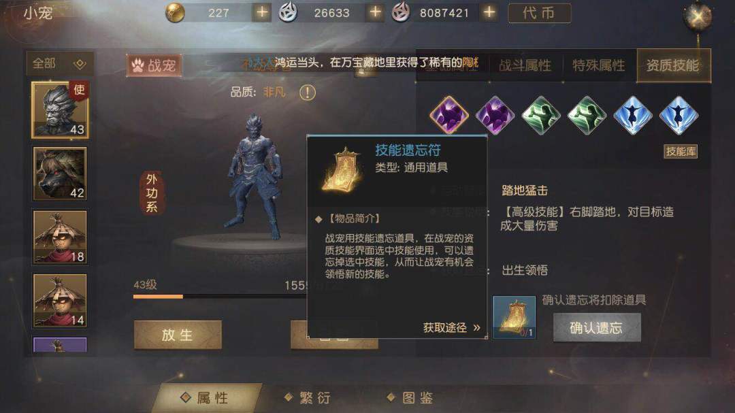Select the first green skill icon
Screen dimensions: 735x413
(541, 115)
